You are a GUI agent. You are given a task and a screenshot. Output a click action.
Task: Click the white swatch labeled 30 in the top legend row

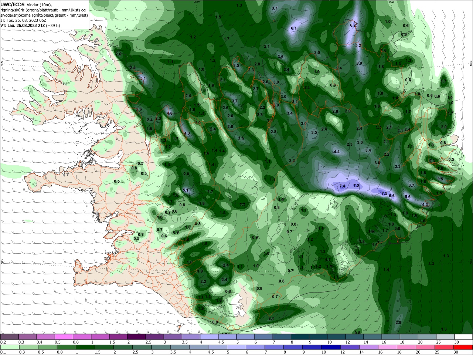click(x=463, y=337)
